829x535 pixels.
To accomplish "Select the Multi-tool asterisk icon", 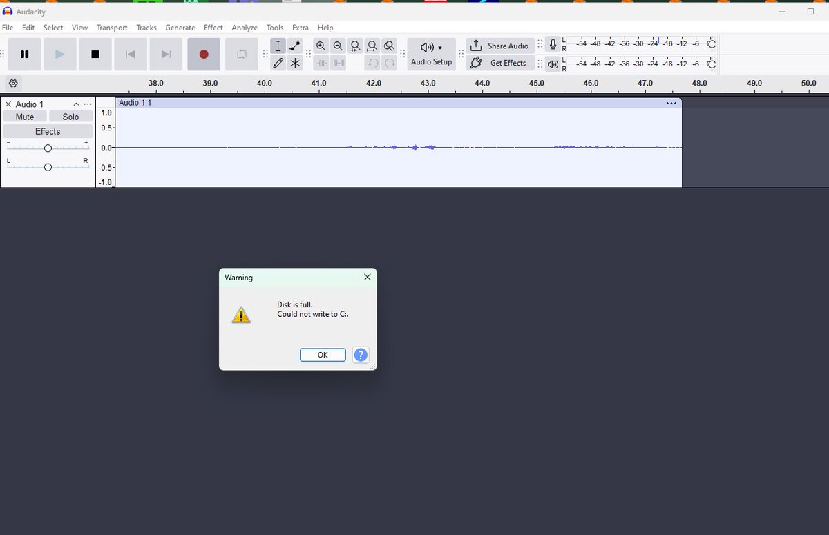I will pyautogui.click(x=295, y=63).
